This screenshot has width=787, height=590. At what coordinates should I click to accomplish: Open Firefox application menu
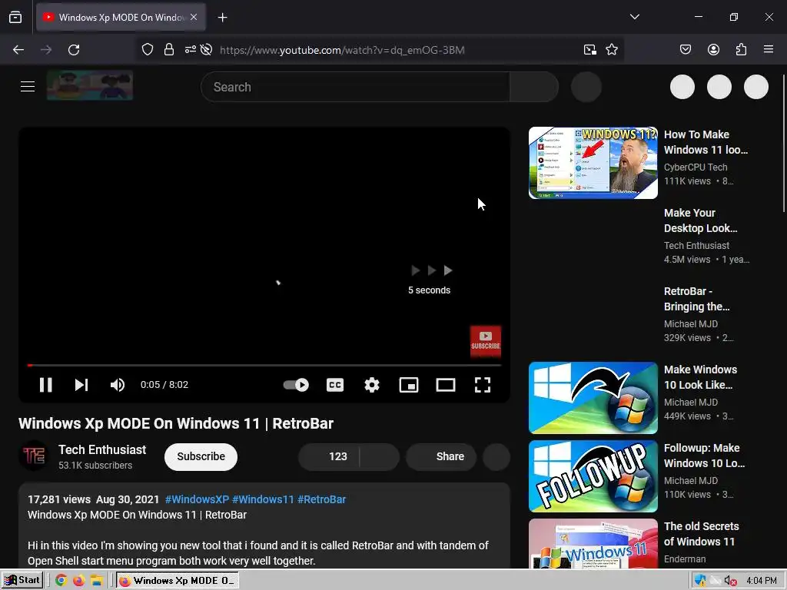tap(769, 49)
